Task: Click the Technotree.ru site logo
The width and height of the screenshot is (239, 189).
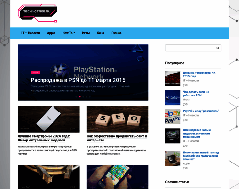Action: coord(37,13)
